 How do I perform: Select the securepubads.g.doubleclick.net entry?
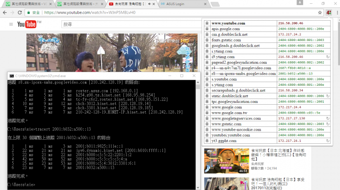tap(238, 91)
